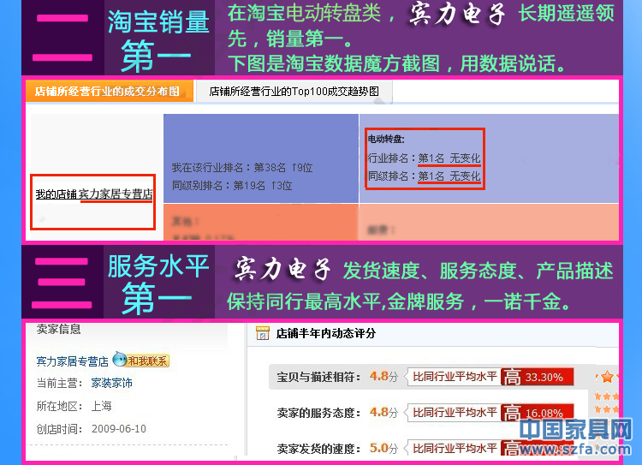Select the 我的店铺 宾力家居专营店 tile

(x=93, y=195)
